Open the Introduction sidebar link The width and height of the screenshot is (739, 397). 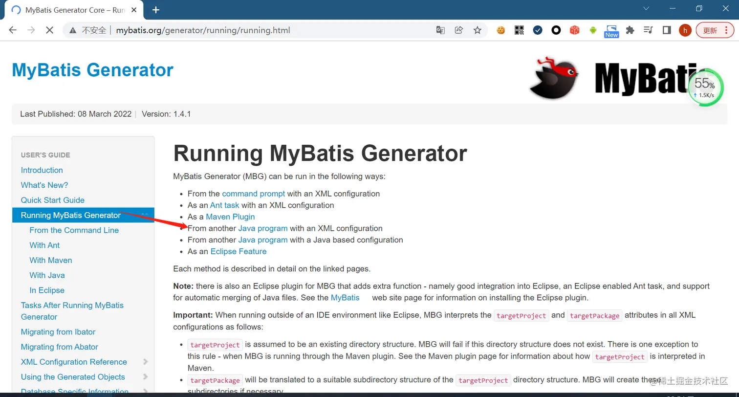(x=42, y=170)
